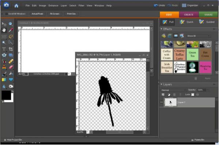Select the Eyedropper tool
The width and height of the screenshot is (219, 145).
click(x=11, y=30)
